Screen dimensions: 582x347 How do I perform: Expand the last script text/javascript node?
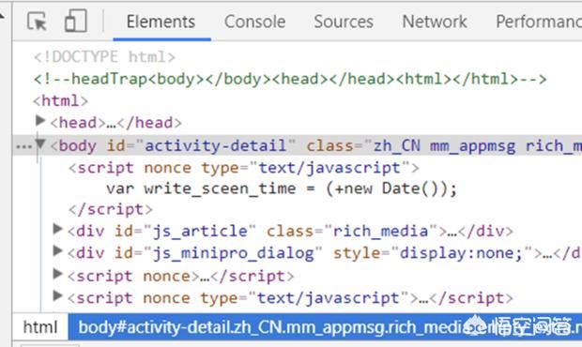click(x=57, y=295)
